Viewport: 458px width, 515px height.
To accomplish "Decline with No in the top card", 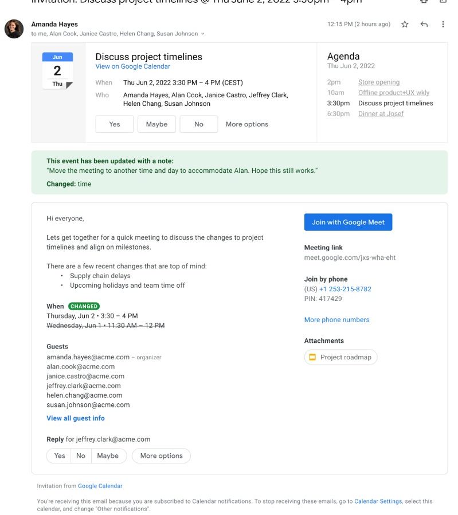I will [198, 124].
